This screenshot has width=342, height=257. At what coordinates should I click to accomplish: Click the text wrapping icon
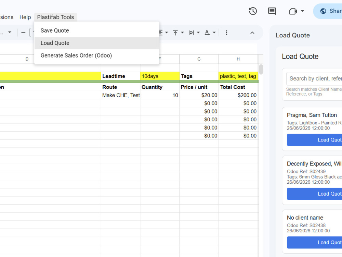point(191,33)
